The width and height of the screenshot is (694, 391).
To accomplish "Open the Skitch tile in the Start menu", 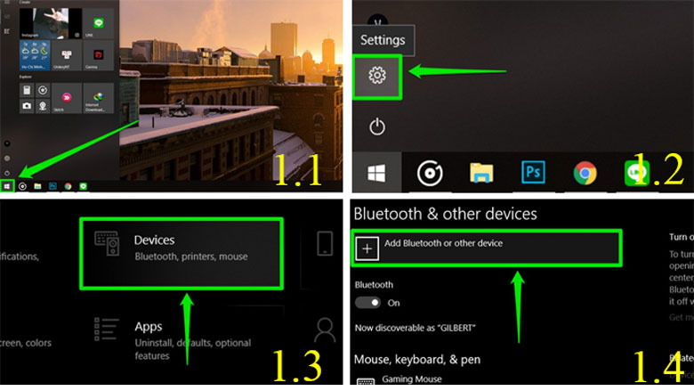I will [x=66, y=96].
